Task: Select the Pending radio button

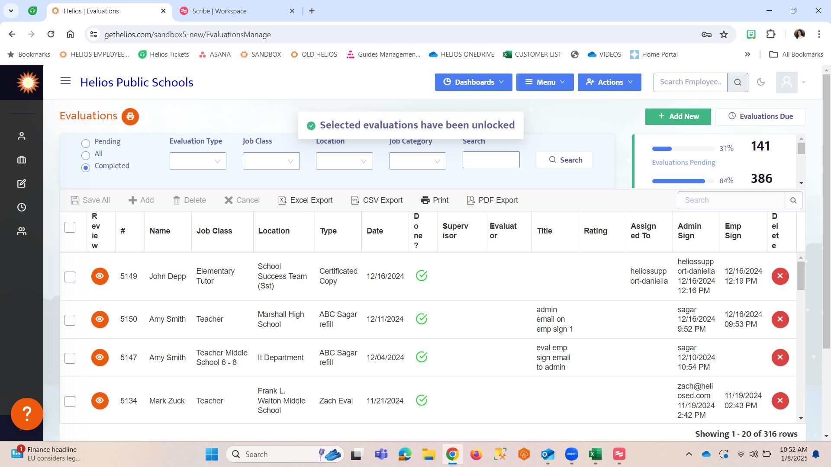Action: pyautogui.click(x=86, y=143)
